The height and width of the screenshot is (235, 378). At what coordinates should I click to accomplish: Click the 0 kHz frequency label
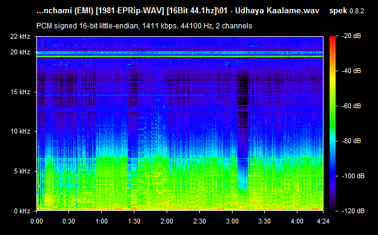pos(22,211)
